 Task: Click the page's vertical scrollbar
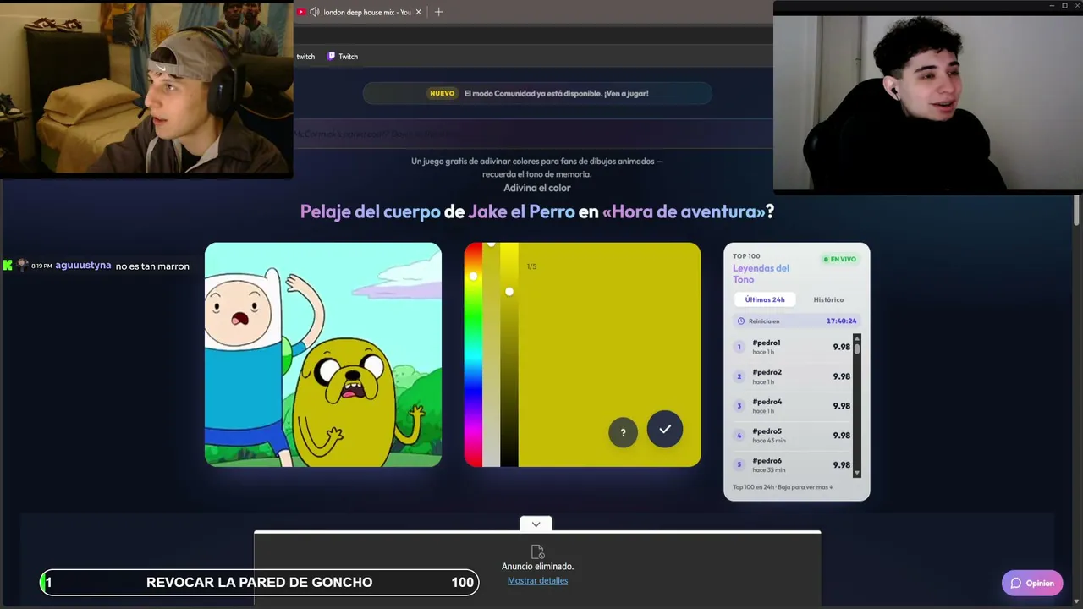(x=1077, y=211)
